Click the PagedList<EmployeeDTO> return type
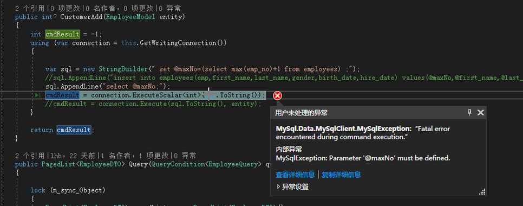This screenshot has height=206, width=523. [83, 164]
